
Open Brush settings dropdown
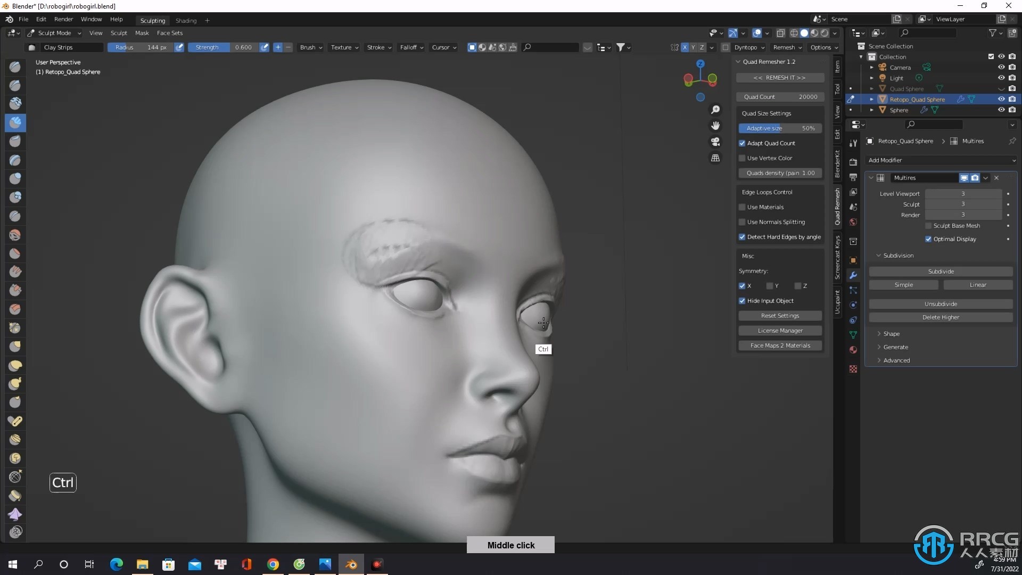(311, 47)
